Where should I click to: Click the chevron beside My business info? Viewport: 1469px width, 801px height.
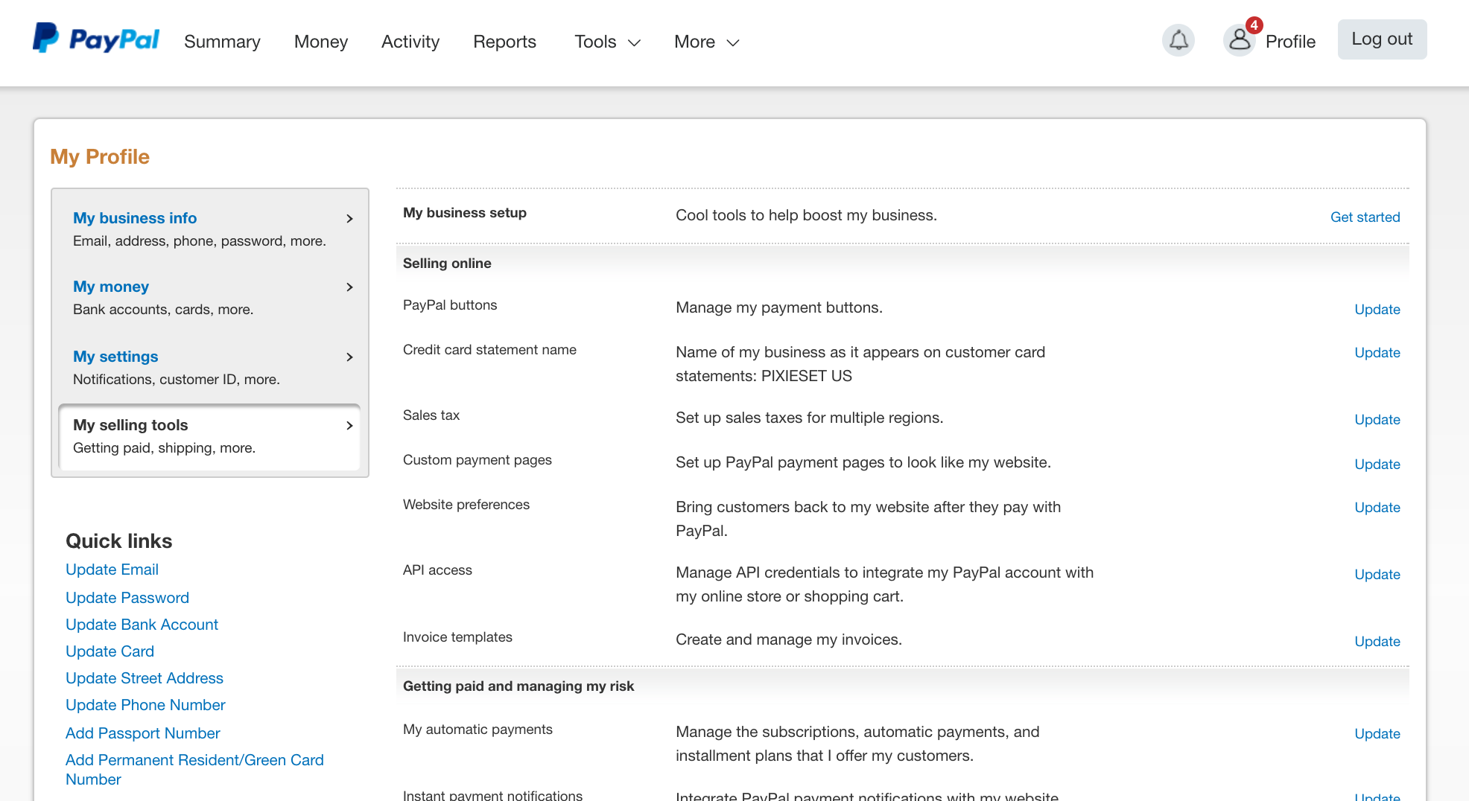pyautogui.click(x=349, y=219)
